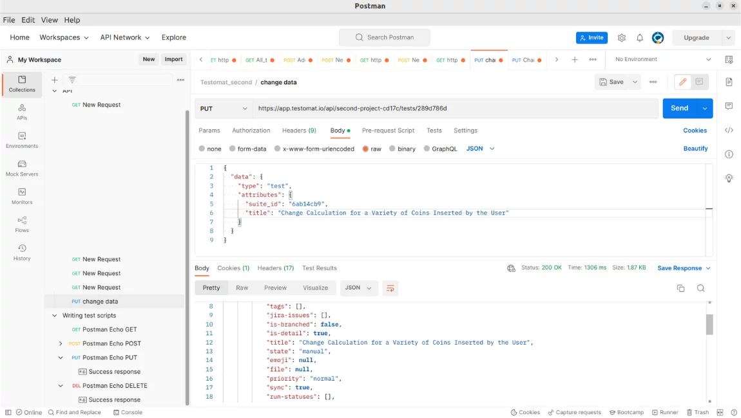This screenshot has height=418, width=741.
Task: Select the 'none' body type radio
Action: tap(202, 149)
